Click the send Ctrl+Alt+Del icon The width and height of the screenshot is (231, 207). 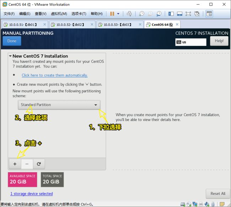coord(129,14)
